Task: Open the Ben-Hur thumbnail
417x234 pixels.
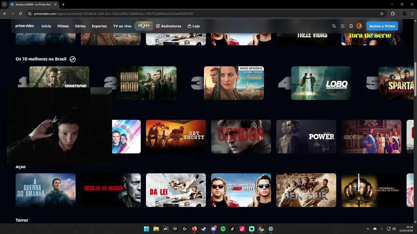Action: (306, 190)
